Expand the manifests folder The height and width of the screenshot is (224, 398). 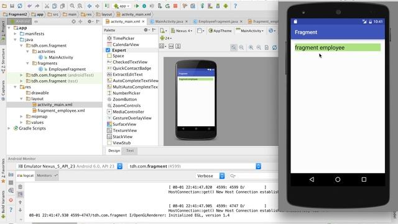coord(15,34)
